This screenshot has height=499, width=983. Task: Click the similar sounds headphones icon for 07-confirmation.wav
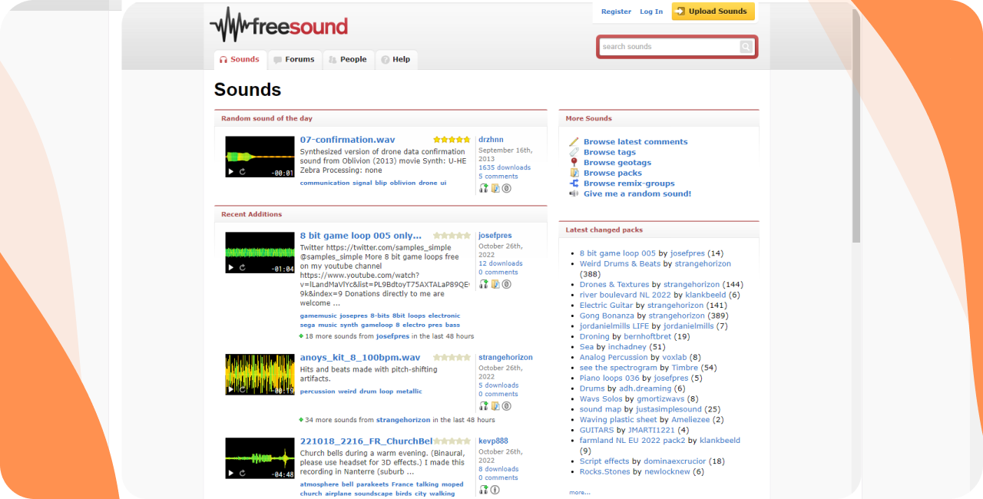point(484,188)
